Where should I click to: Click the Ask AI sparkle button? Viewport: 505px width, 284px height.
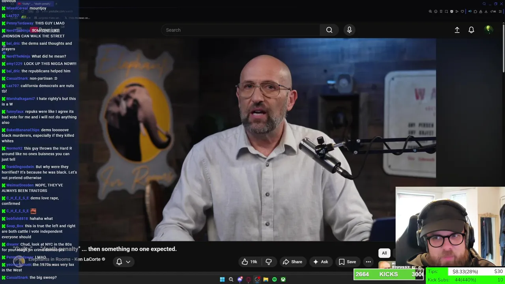point(320,262)
